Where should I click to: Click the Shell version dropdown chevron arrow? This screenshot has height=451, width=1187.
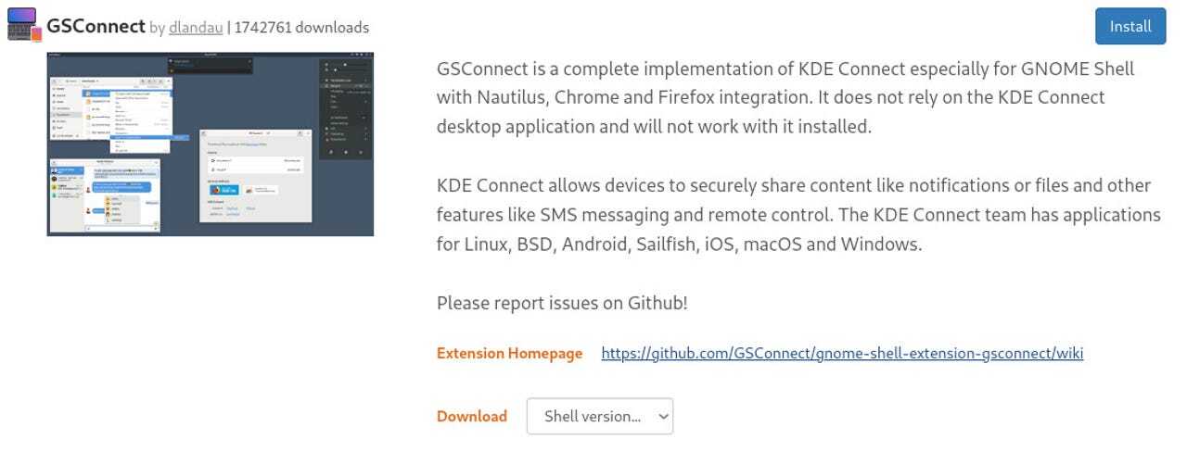[x=662, y=417]
